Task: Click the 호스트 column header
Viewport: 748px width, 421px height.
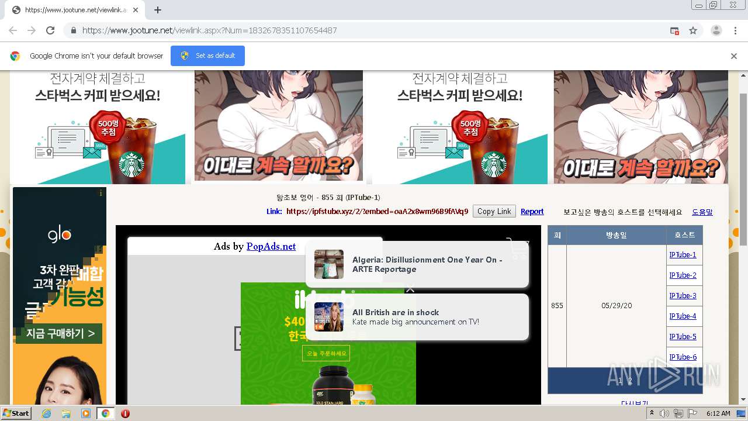Action: tap(684, 235)
